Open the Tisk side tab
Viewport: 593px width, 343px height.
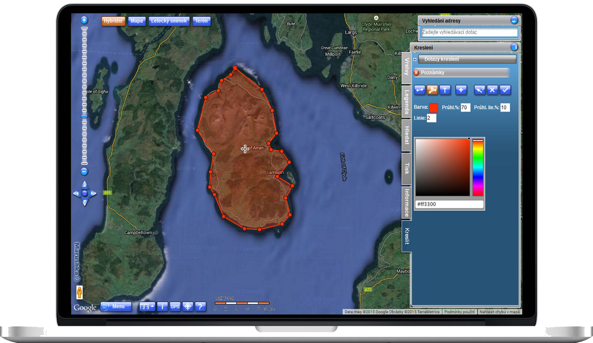click(406, 169)
